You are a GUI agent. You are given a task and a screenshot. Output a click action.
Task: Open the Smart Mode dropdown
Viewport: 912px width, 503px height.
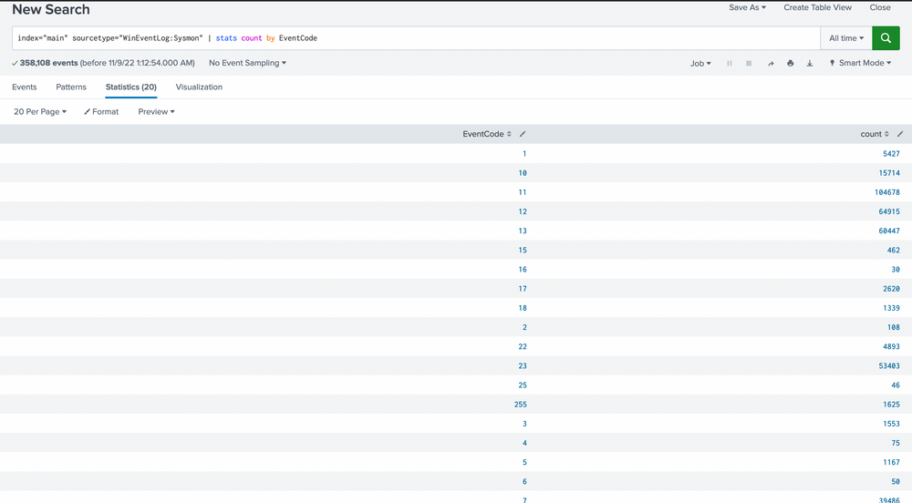[x=861, y=64]
